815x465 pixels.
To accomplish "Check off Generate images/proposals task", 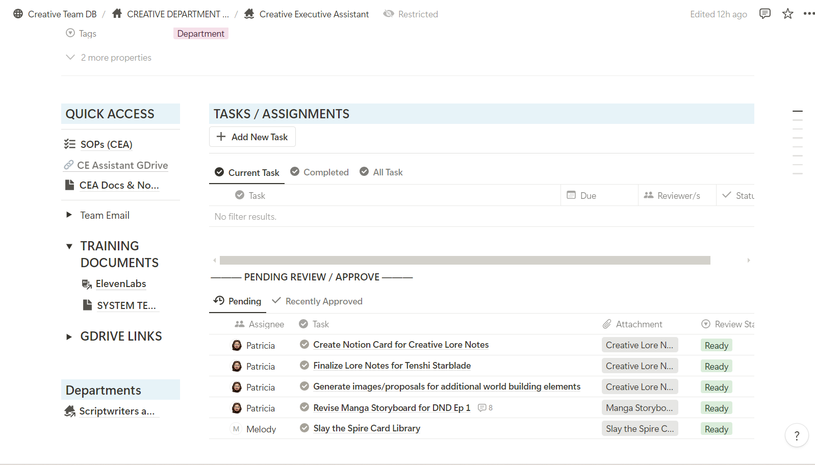I will tap(304, 386).
